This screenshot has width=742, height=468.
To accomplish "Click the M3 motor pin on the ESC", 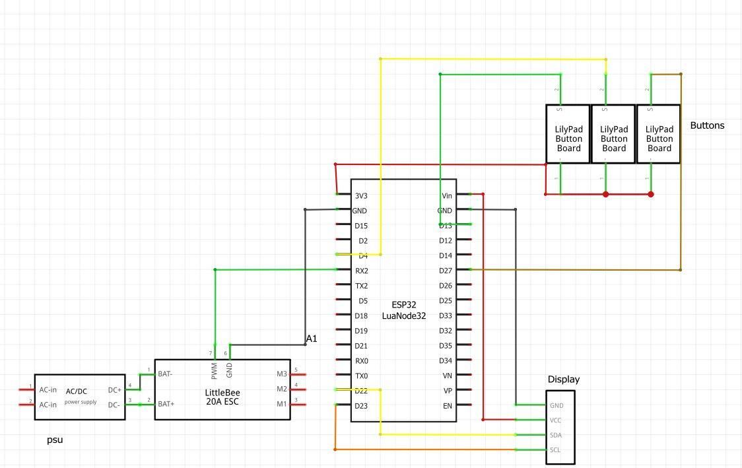I will [298, 374].
